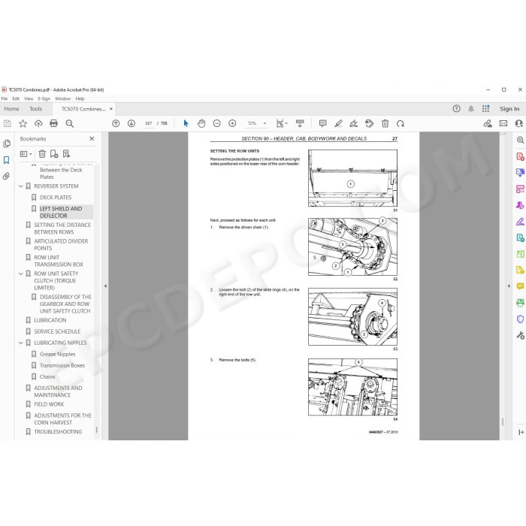Collapse the right tools pane arrow
Viewport: 526px width, 526px height.
[x=509, y=286]
